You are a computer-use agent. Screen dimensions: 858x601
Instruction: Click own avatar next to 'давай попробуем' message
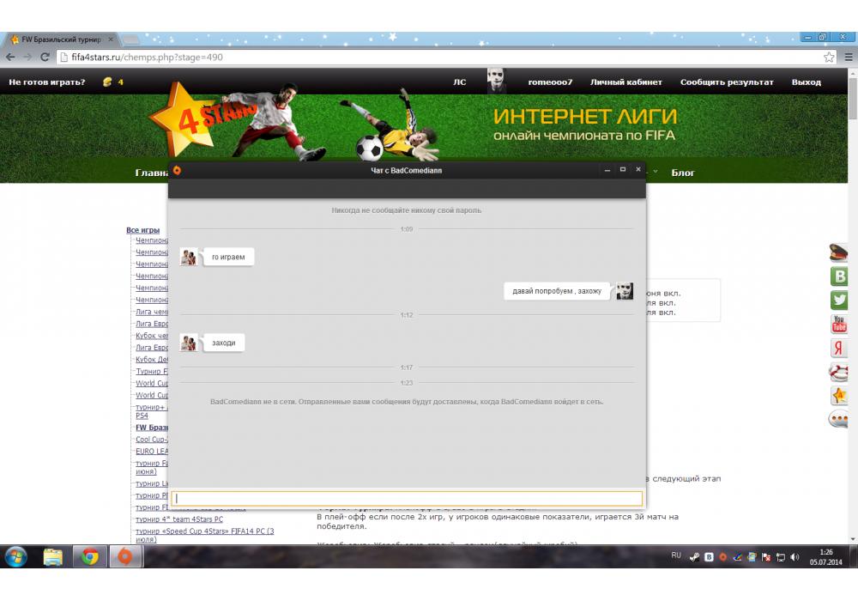(625, 291)
